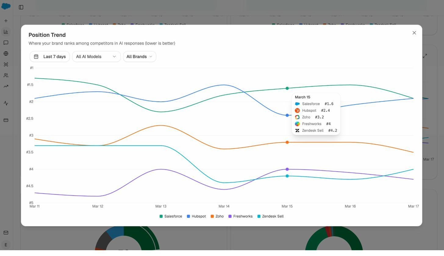Select the trending growth icon
Viewport: 444px width, 256px height.
coord(6,86)
